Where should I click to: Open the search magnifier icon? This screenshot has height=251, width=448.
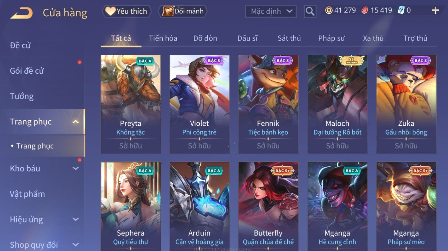pos(310,11)
